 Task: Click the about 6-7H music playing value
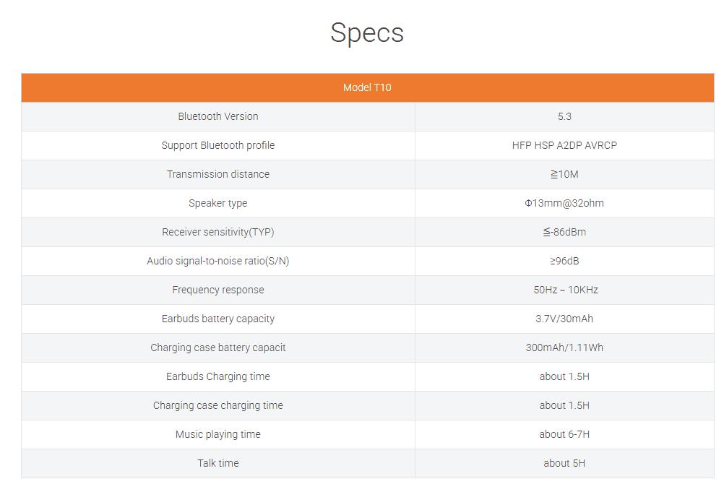point(564,434)
